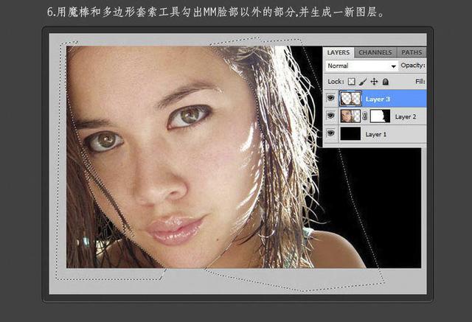Switch to the Channels tab
Image resolution: width=472 pixels, height=322 pixels.
pyautogui.click(x=375, y=52)
